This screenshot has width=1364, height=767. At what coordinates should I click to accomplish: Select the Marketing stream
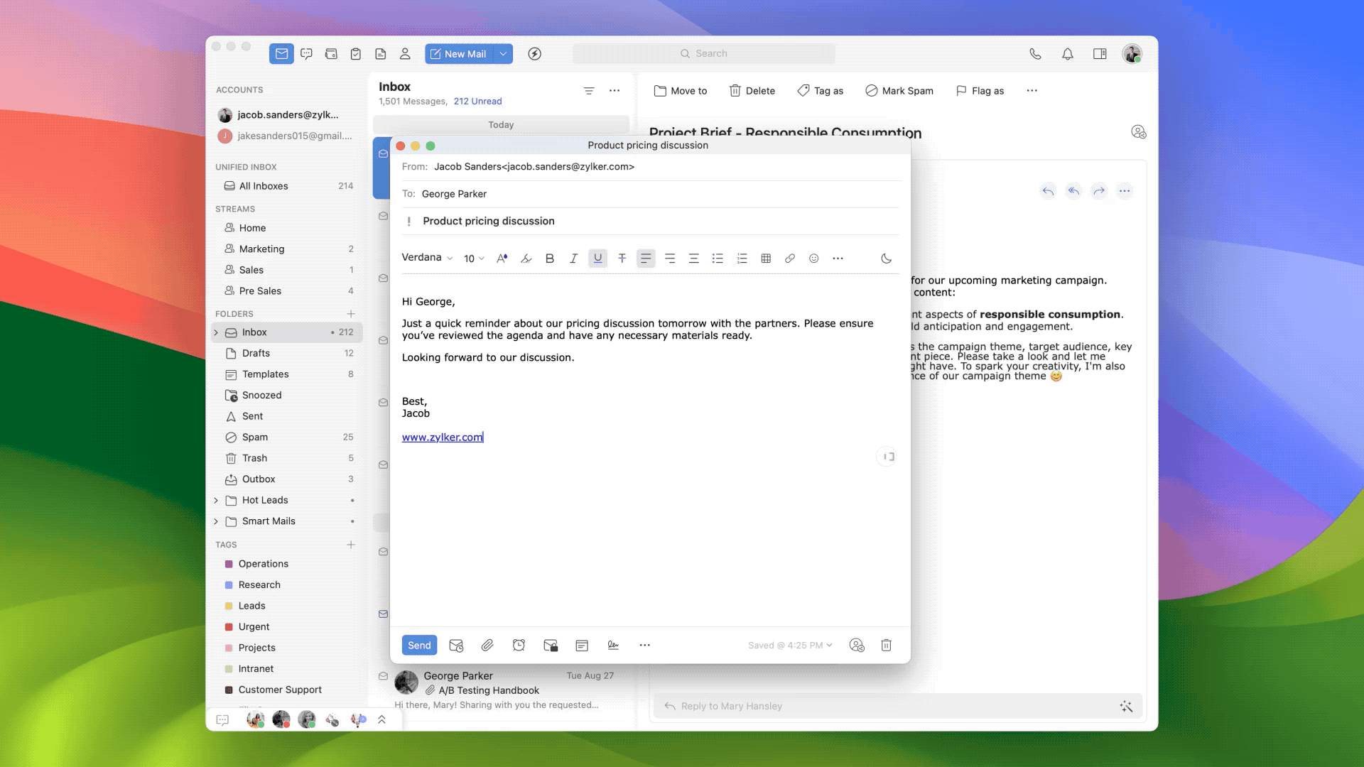pyautogui.click(x=261, y=249)
